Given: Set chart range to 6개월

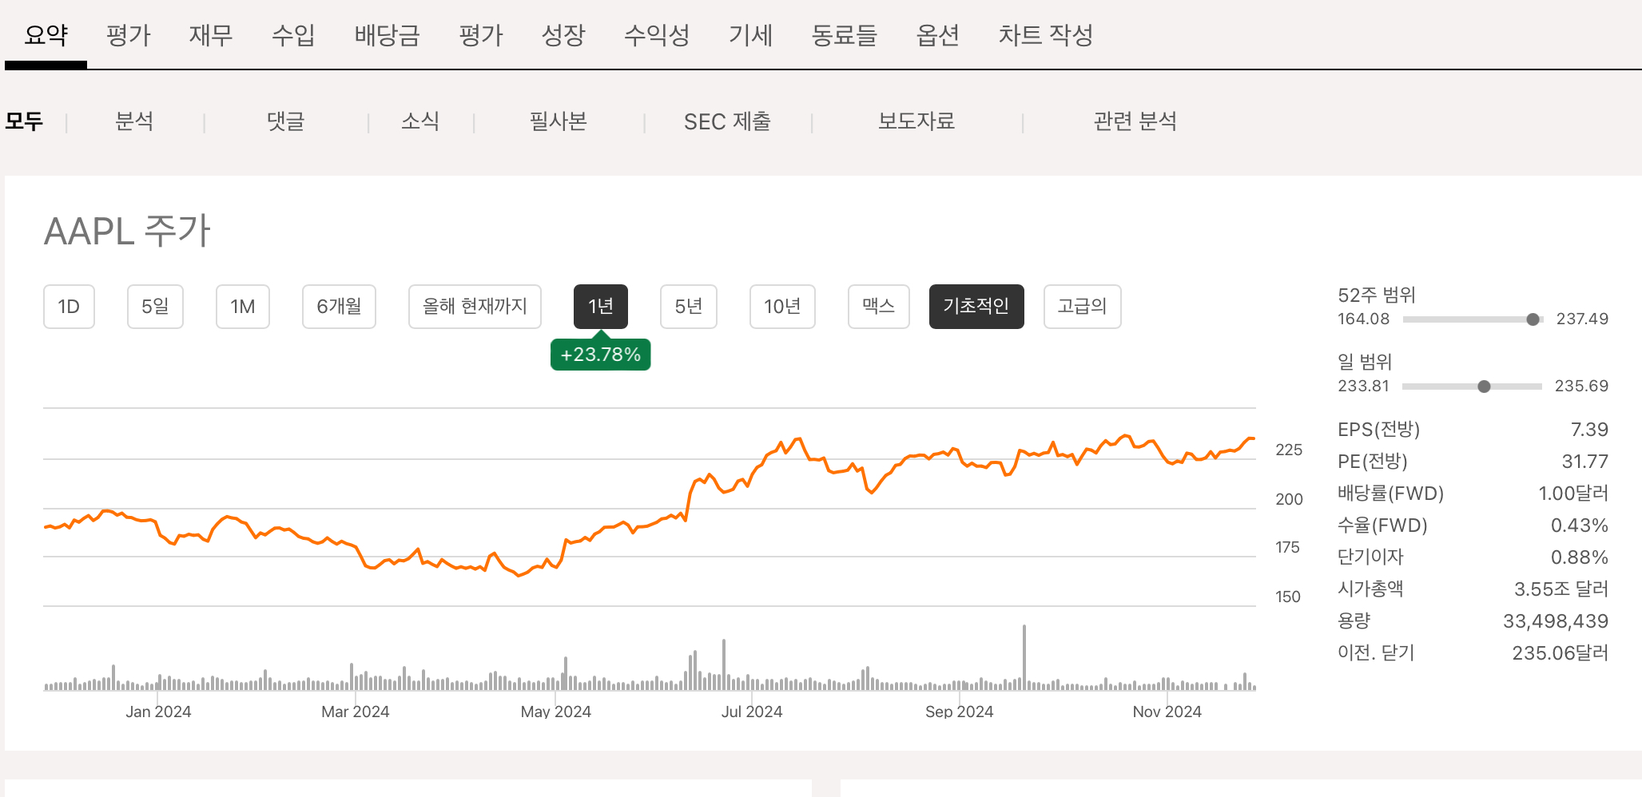Looking at the screenshot, I should [339, 307].
